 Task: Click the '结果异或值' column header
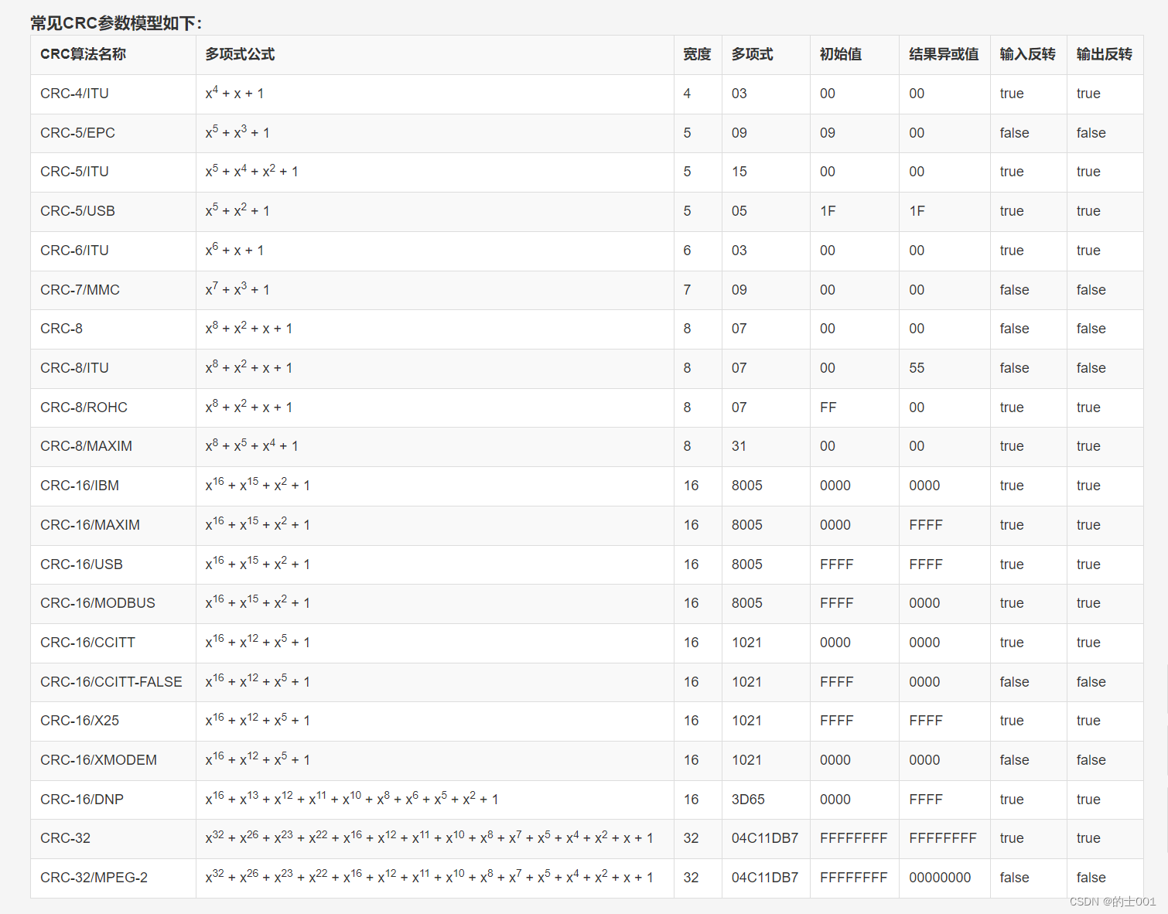tap(944, 55)
